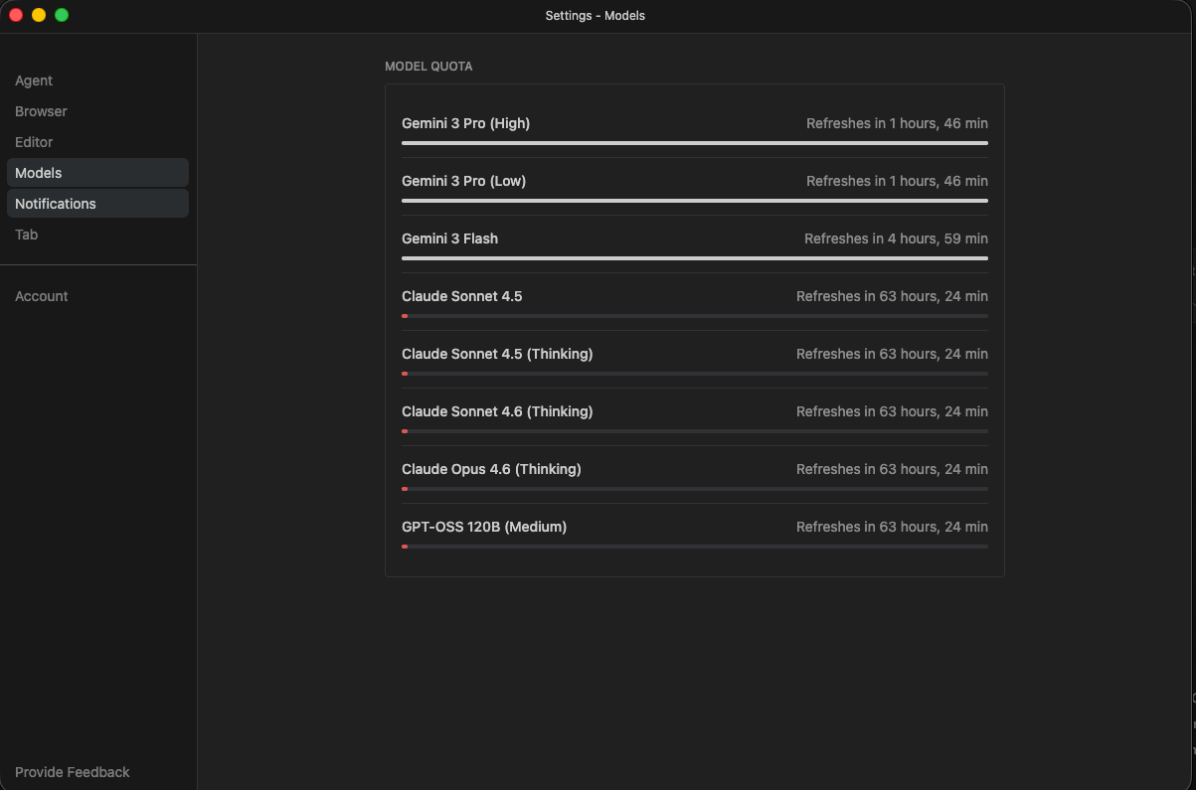Maximize the window with green button

(x=62, y=15)
